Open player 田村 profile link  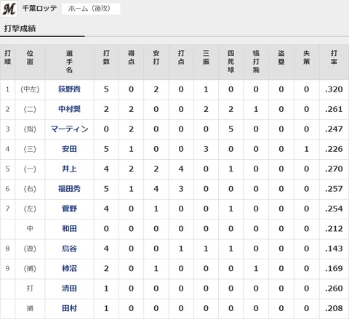point(69,308)
